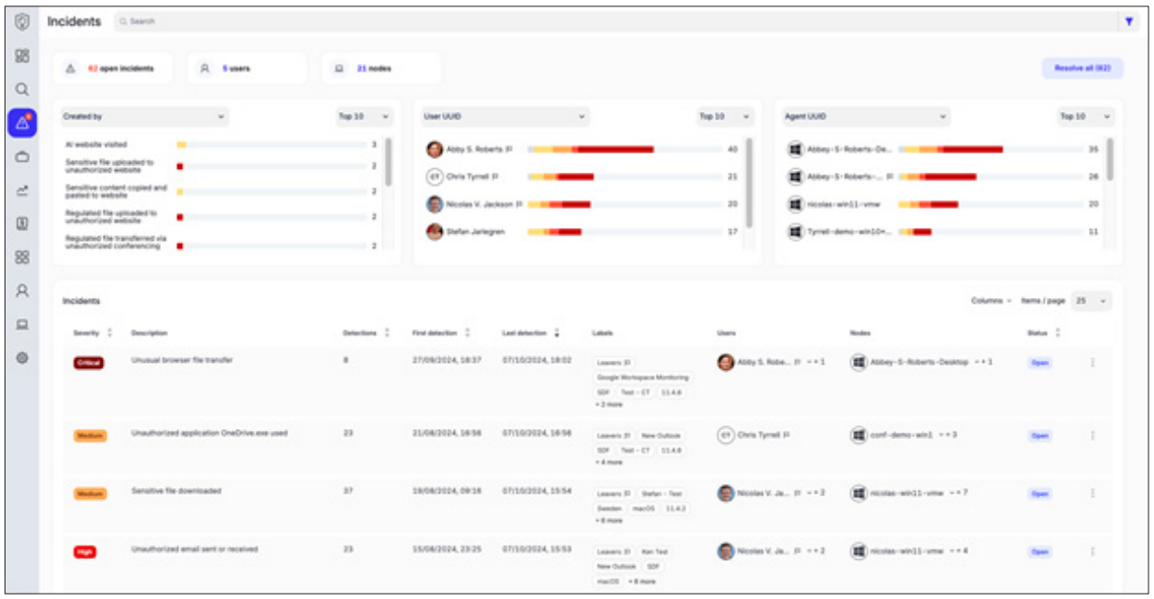Open the Columns menu in incidents table
Image resolution: width=1154 pixels, height=599 pixels.
991,301
